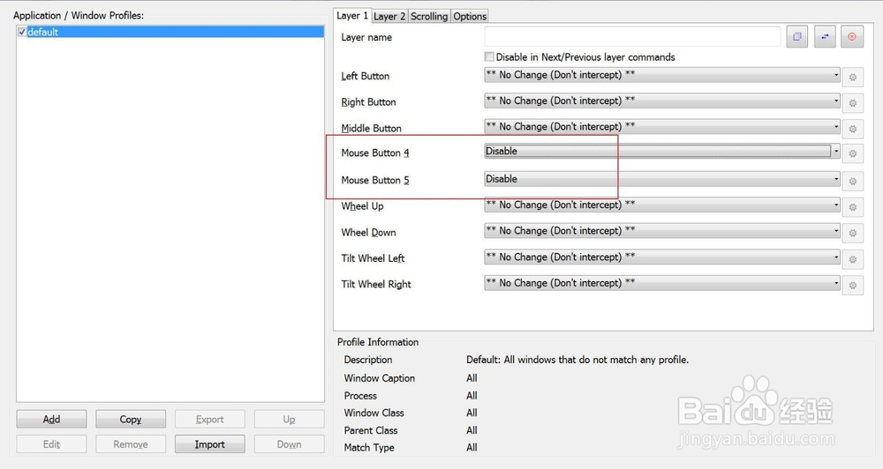Screen dimensions: 883x469
Task: Open the Tilt Wheel Left dropdown
Action: (661, 257)
